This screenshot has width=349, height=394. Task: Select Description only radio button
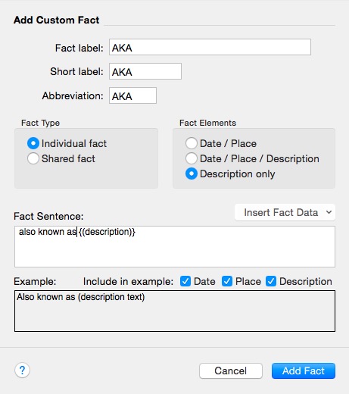[192, 174]
